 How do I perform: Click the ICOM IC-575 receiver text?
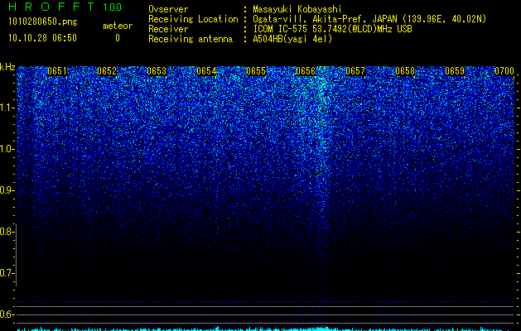332,29
